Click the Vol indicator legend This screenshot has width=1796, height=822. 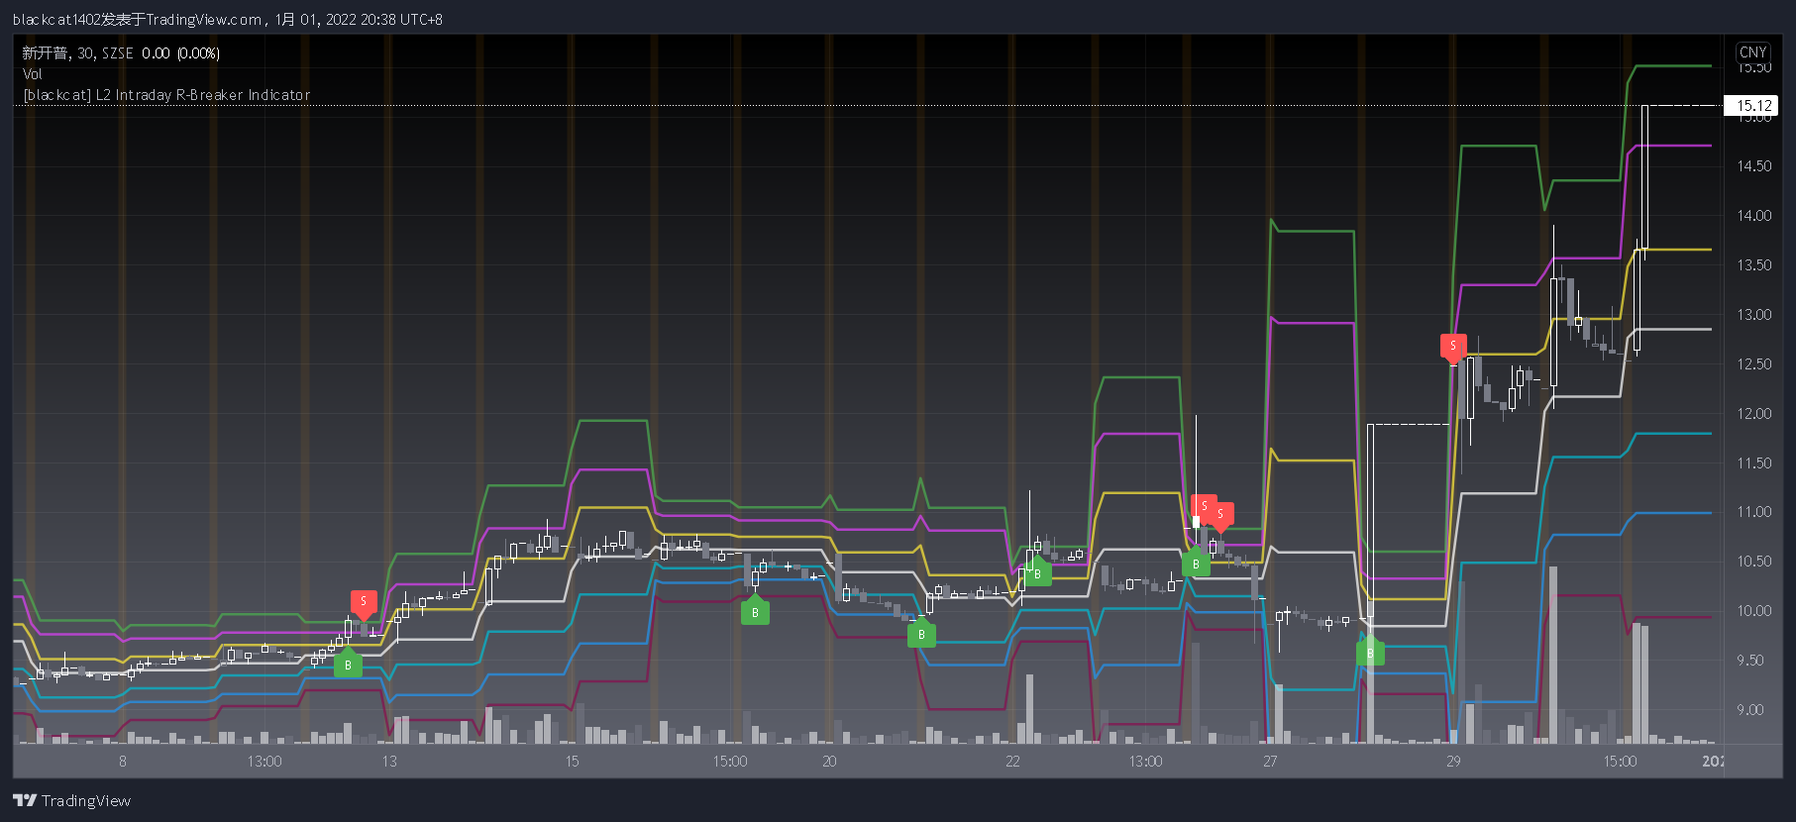(33, 74)
